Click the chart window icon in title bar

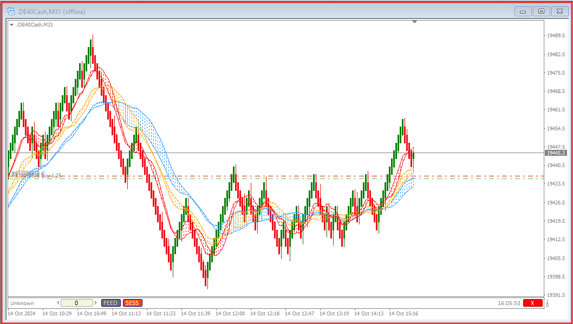tap(10, 11)
